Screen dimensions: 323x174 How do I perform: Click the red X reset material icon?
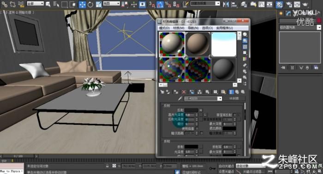coord(184,92)
